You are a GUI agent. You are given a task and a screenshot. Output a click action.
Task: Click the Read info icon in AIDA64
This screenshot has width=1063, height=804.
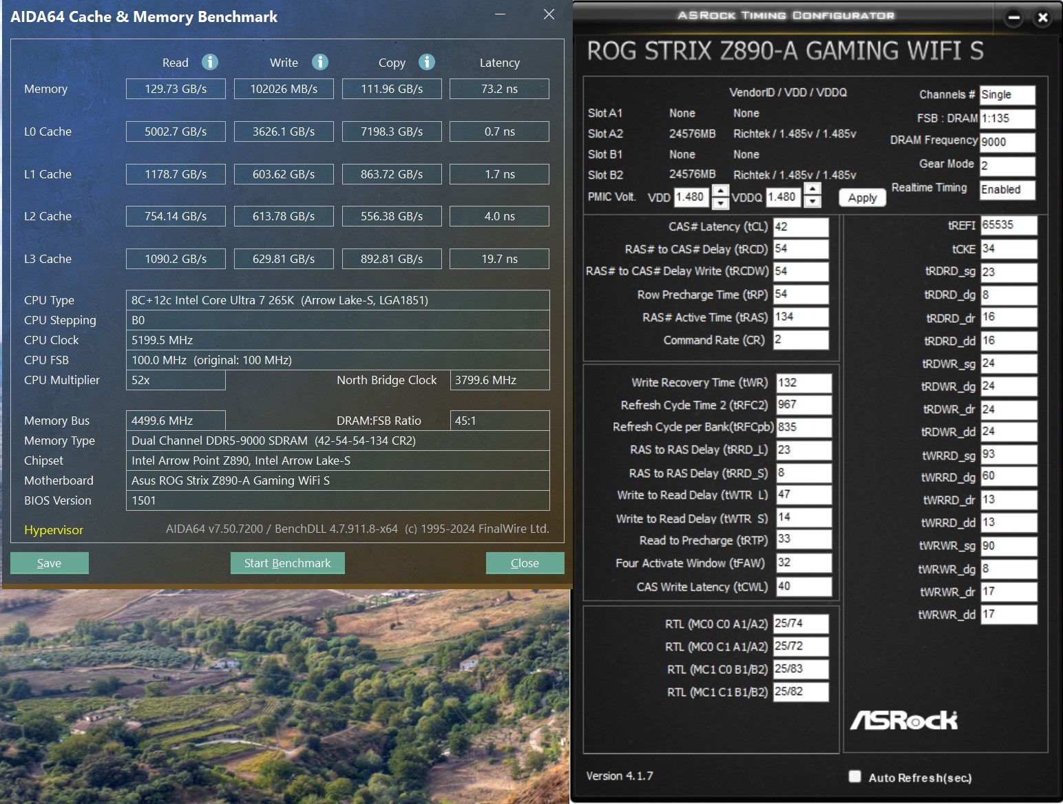coord(210,62)
